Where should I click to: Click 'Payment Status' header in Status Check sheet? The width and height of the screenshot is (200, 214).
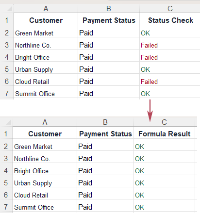coord(109,19)
